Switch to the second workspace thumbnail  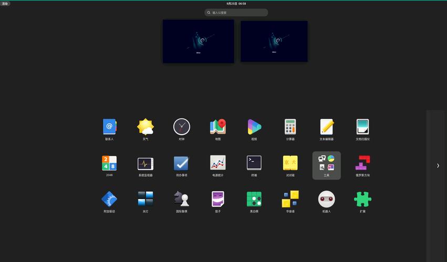pyautogui.click(x=274, y=41)
